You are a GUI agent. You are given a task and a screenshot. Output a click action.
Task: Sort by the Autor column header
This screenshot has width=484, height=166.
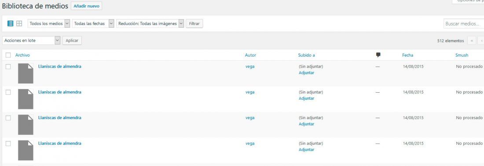(250, 55)
